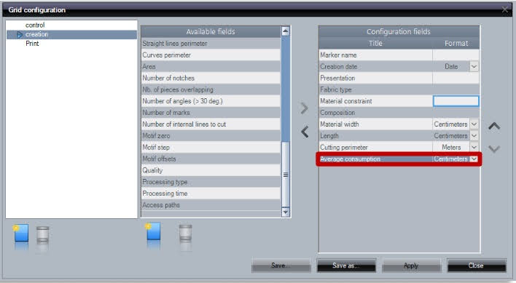Open the Material width unit dropdown
The height and width of the screenshot is (283, 516).
click(474, 124)
